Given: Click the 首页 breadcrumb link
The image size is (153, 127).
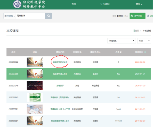Looking at the screenshot, I should click(x=137, y=31).
